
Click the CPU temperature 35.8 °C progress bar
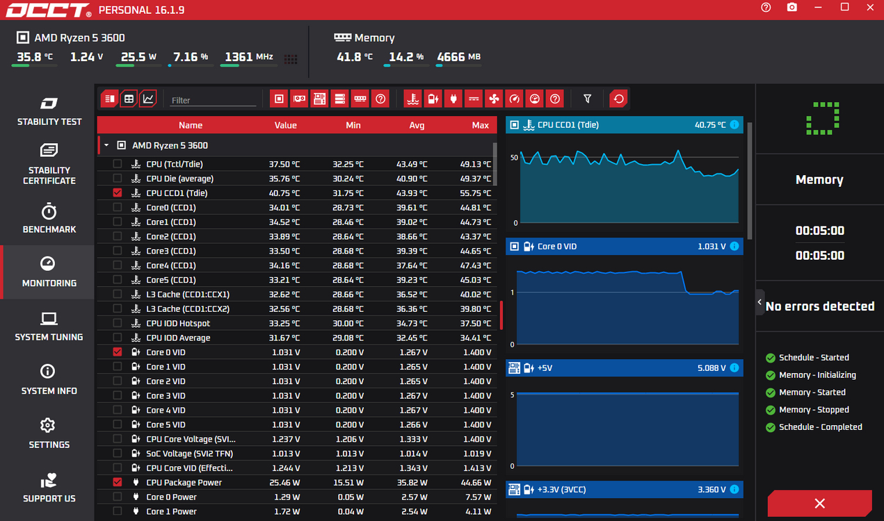click(x=33, y=65)
